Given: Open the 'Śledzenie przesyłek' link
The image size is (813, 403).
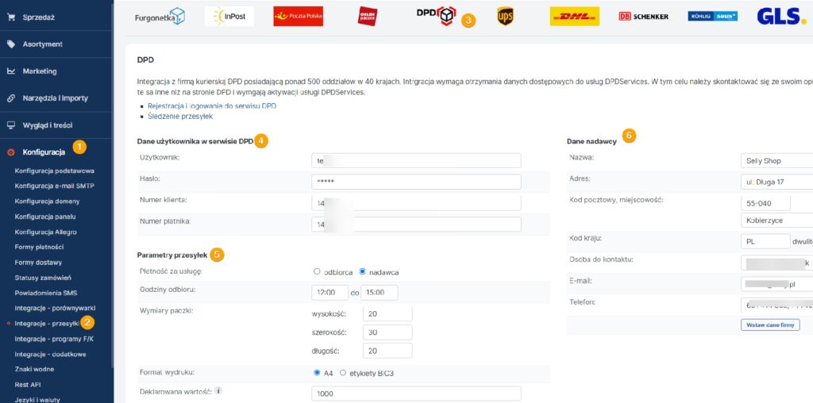Looking at the screenshot, I should [180, 116].
